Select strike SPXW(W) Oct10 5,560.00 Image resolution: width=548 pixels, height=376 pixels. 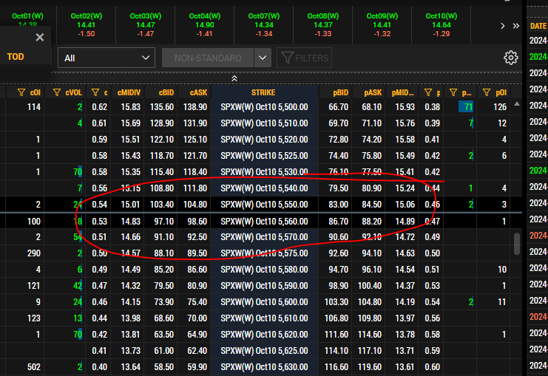click(264, 222)
